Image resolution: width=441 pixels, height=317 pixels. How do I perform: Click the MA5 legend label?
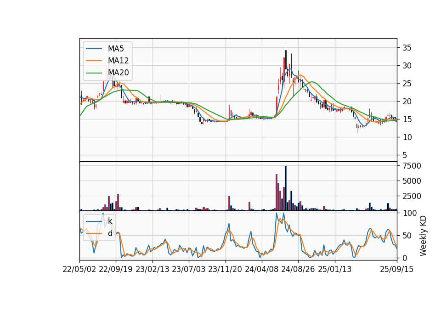[x=116, y=49]
